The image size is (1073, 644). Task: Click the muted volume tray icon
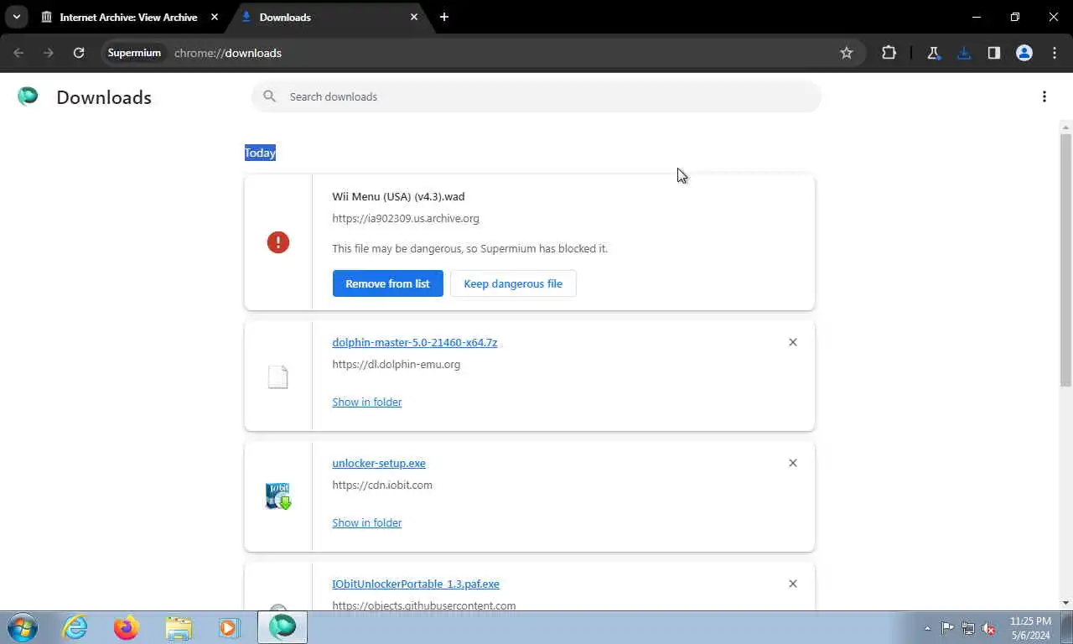pos(989,628)
